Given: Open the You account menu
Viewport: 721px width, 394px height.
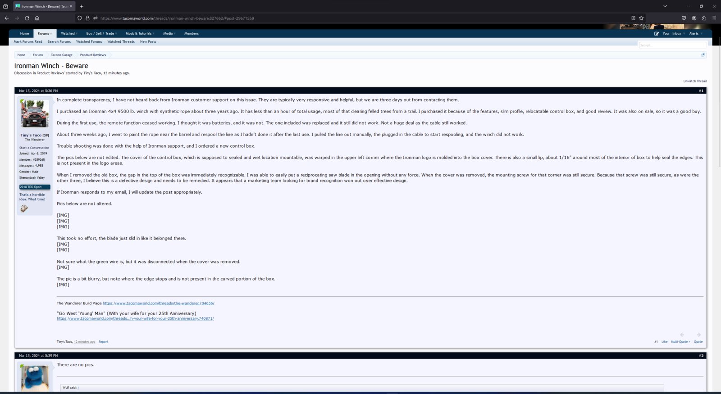Looking at the screenshot, I should click(666, 33).
